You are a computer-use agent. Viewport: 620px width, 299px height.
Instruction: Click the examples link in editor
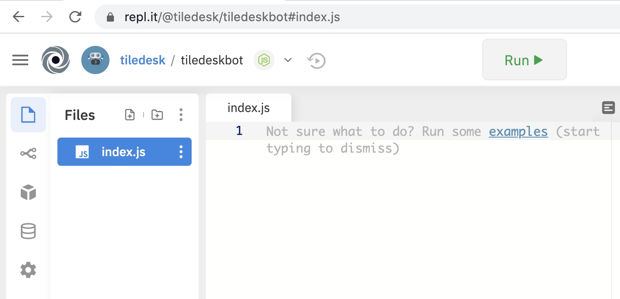coord(518,131)
